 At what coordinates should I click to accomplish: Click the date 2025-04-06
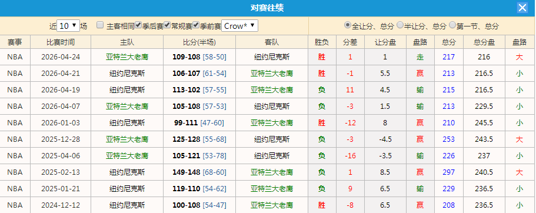[61, 156]
